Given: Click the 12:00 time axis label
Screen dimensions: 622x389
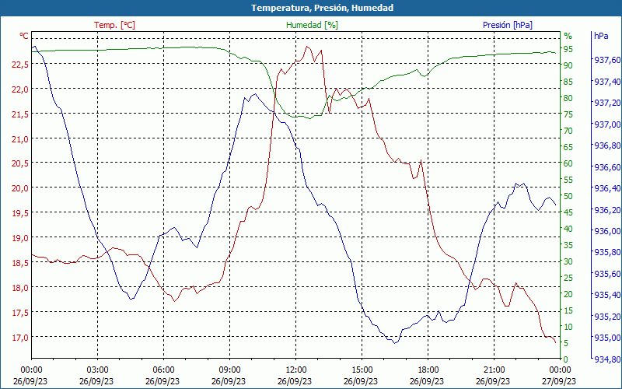Looking at the screenshot, I should coord(296,371).
